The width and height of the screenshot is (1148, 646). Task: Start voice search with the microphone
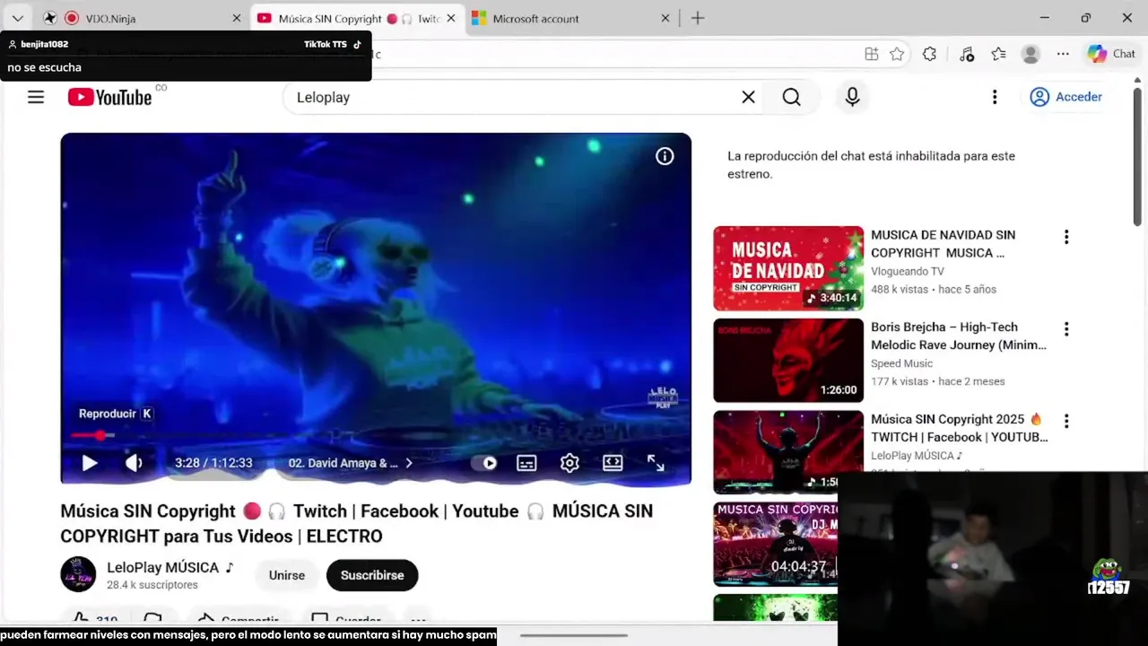(852, 97)
